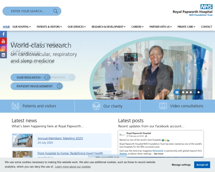
Task: Open From hospital to home article
Action: [70, 153]
